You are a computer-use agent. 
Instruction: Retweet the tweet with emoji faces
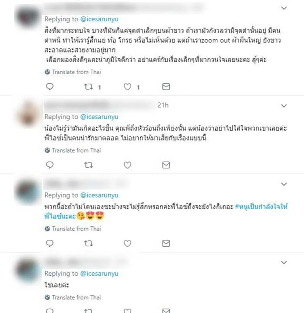pyautogui.click(x=89, y=243)
